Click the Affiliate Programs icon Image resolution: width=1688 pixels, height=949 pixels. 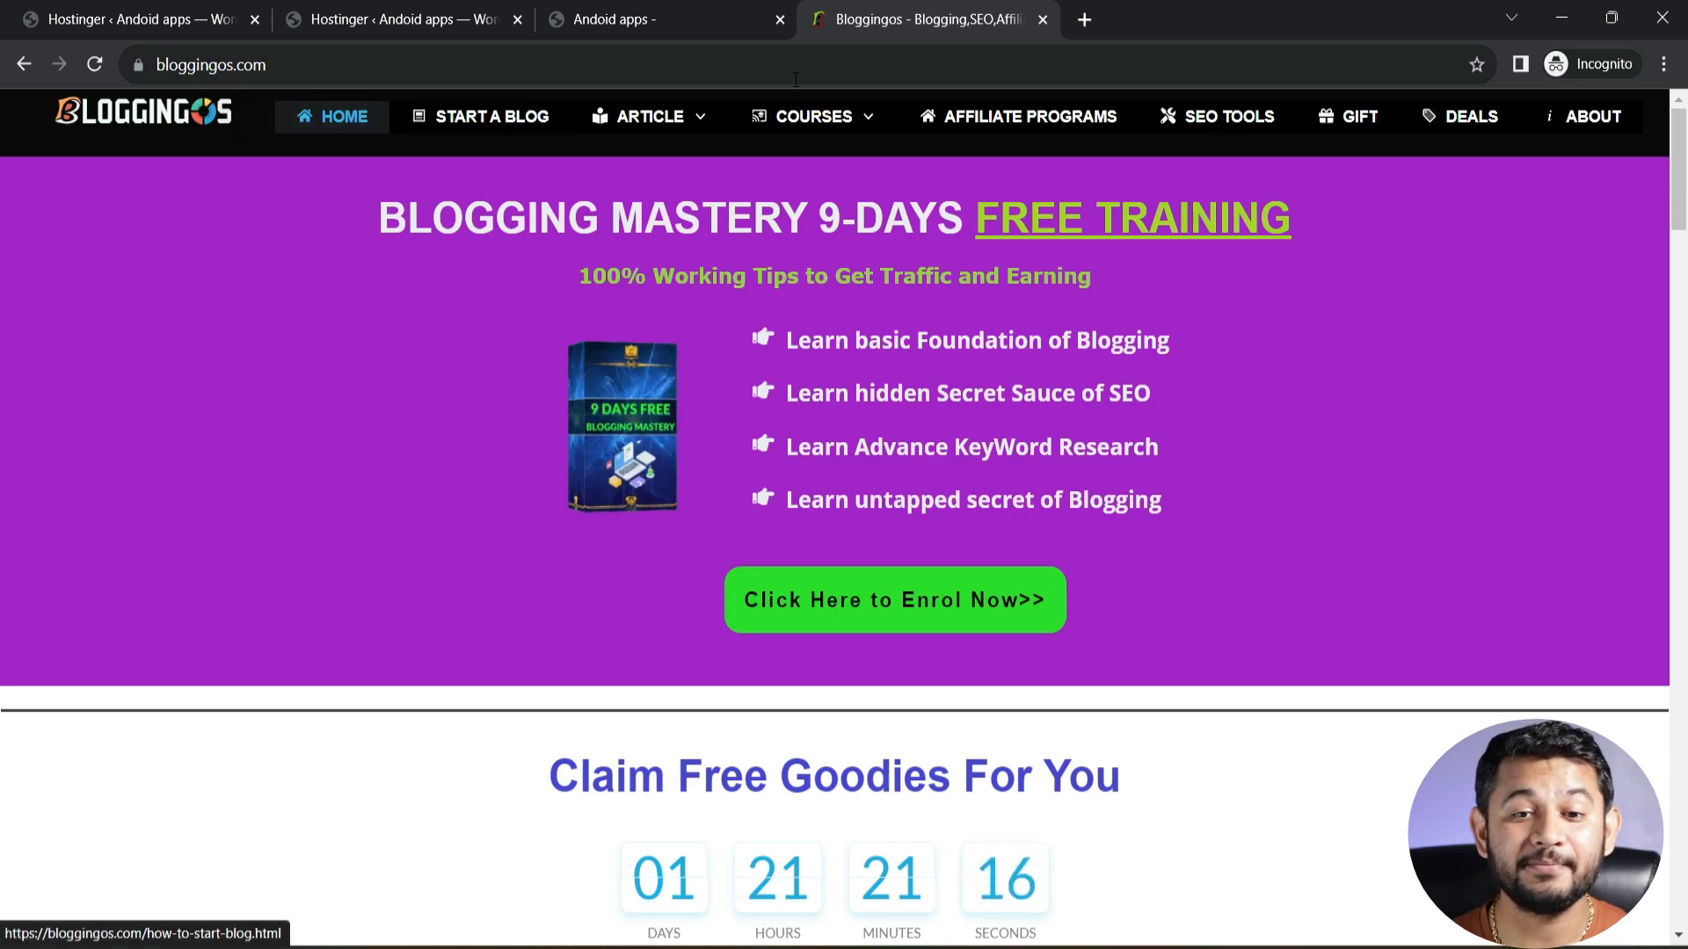coord(928,116)
